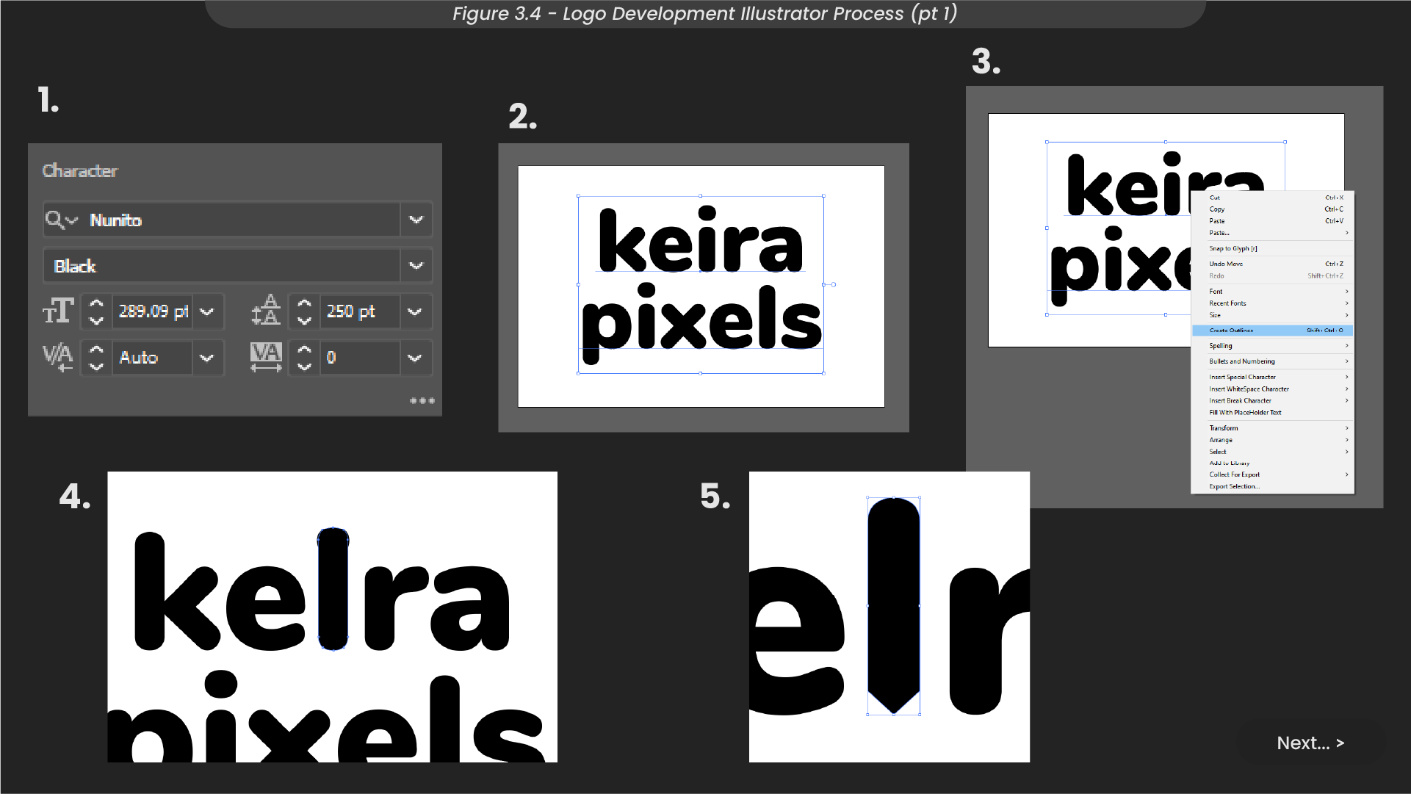
Task: Decrease kerning with the down stepper arrow
Action: coord(96,367)
